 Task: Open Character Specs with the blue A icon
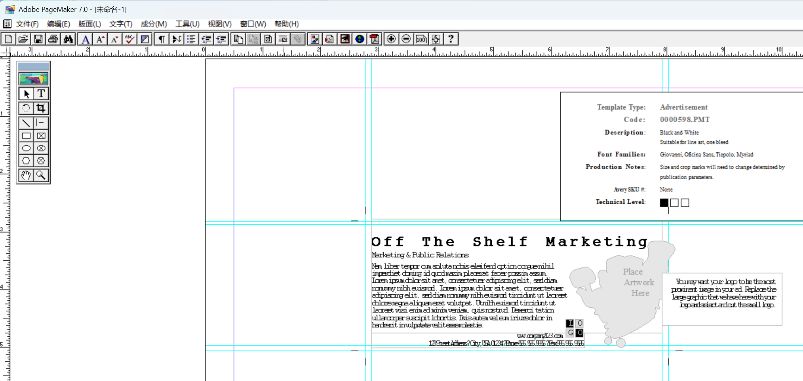(x=85, y=39)
